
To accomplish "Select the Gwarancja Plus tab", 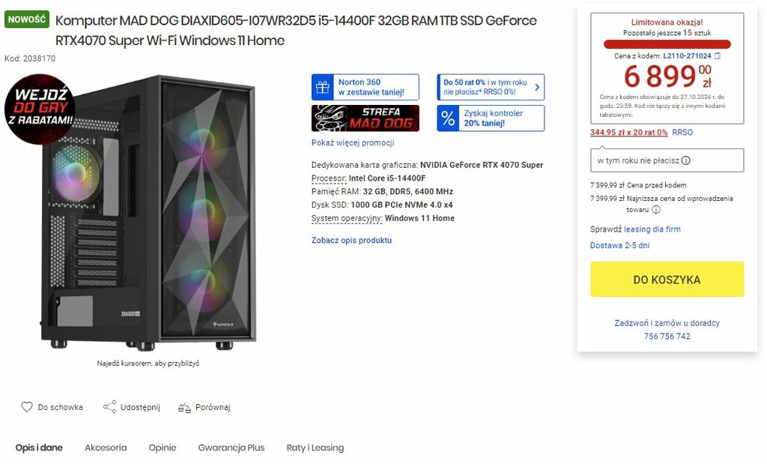I will pos(231,448).
